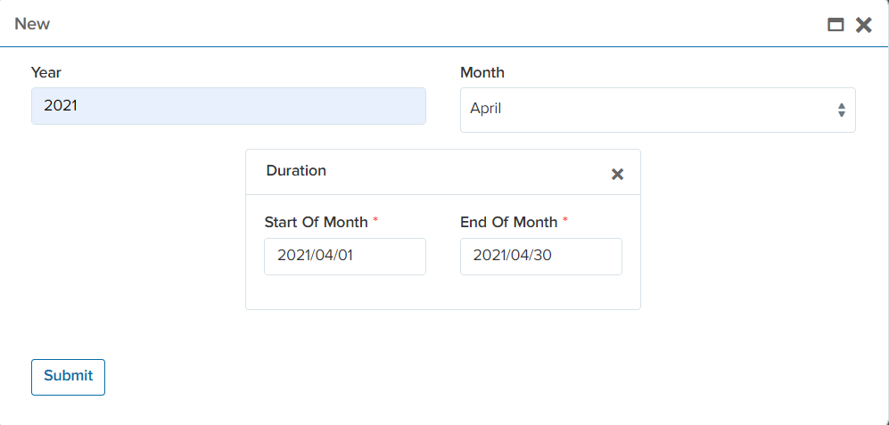Maximize the New dialog window
The width and height of the screenshot is (889, 425).
coord(835,25)
